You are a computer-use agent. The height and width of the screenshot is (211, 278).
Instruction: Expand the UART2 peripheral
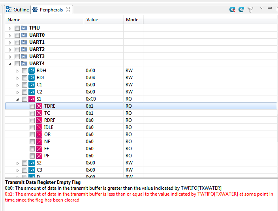[10, 50]
